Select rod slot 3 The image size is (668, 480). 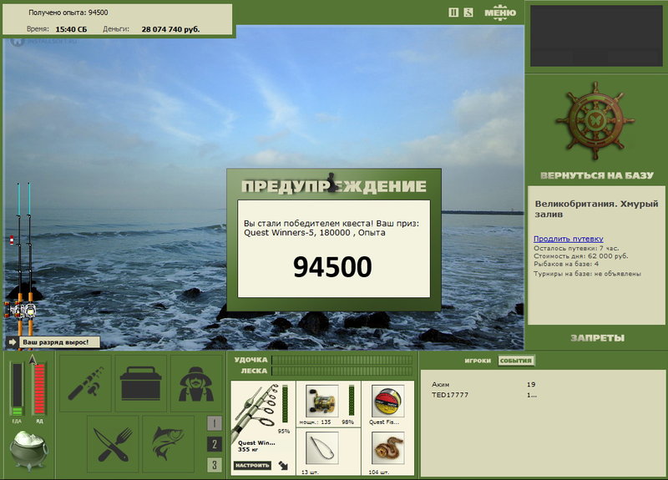click(215, 465)
